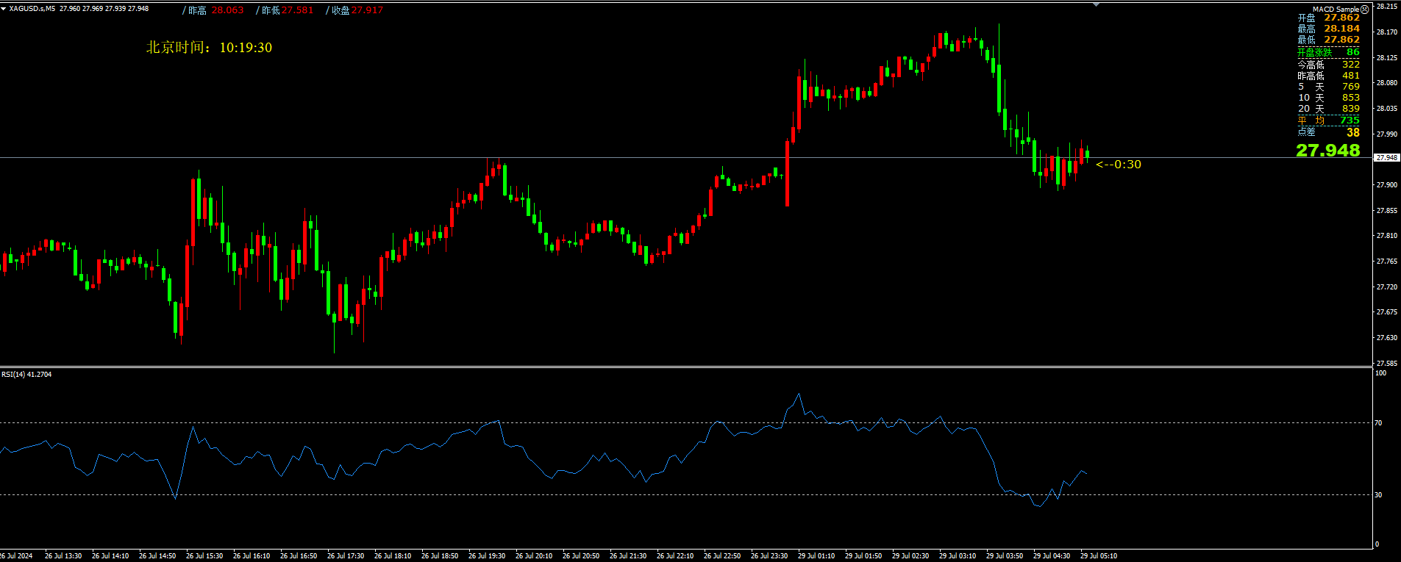
Task: Click the XAGUSD.s,M5 chart title text
Action: (x=31, y=9)
